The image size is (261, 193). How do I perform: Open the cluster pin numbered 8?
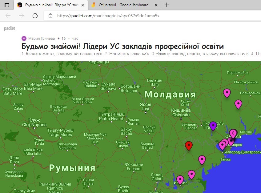click(x=233, y=134)
